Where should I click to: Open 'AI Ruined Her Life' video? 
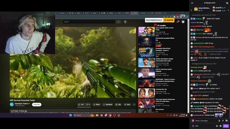(146, 93)
